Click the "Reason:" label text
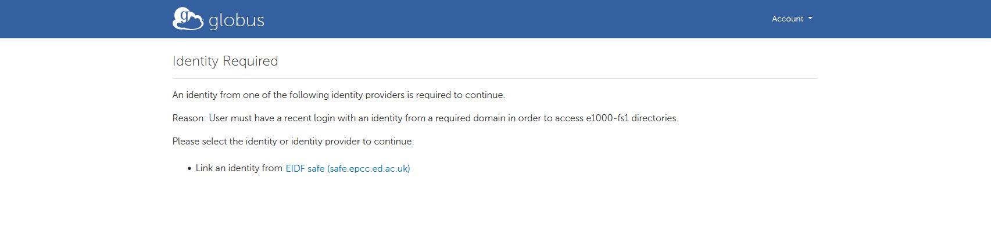The height and width of the screenshot is (246, 991). [x=189, y=118]
